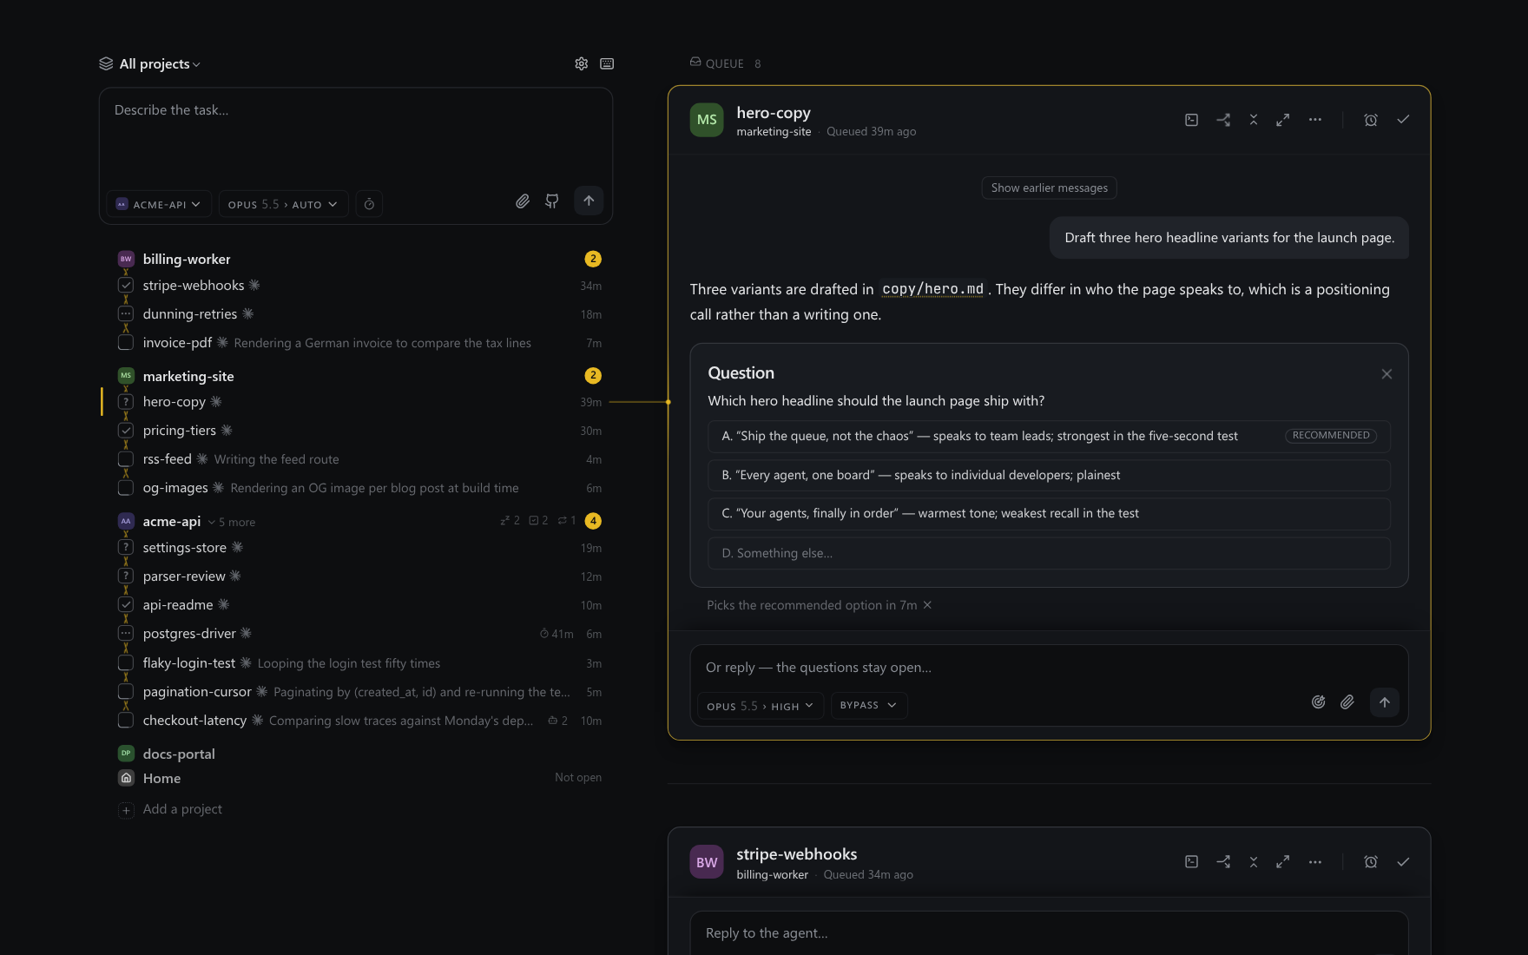
Task: Open the Opus 5.5 Auto model dropdown
Action: tap(283, 204)
